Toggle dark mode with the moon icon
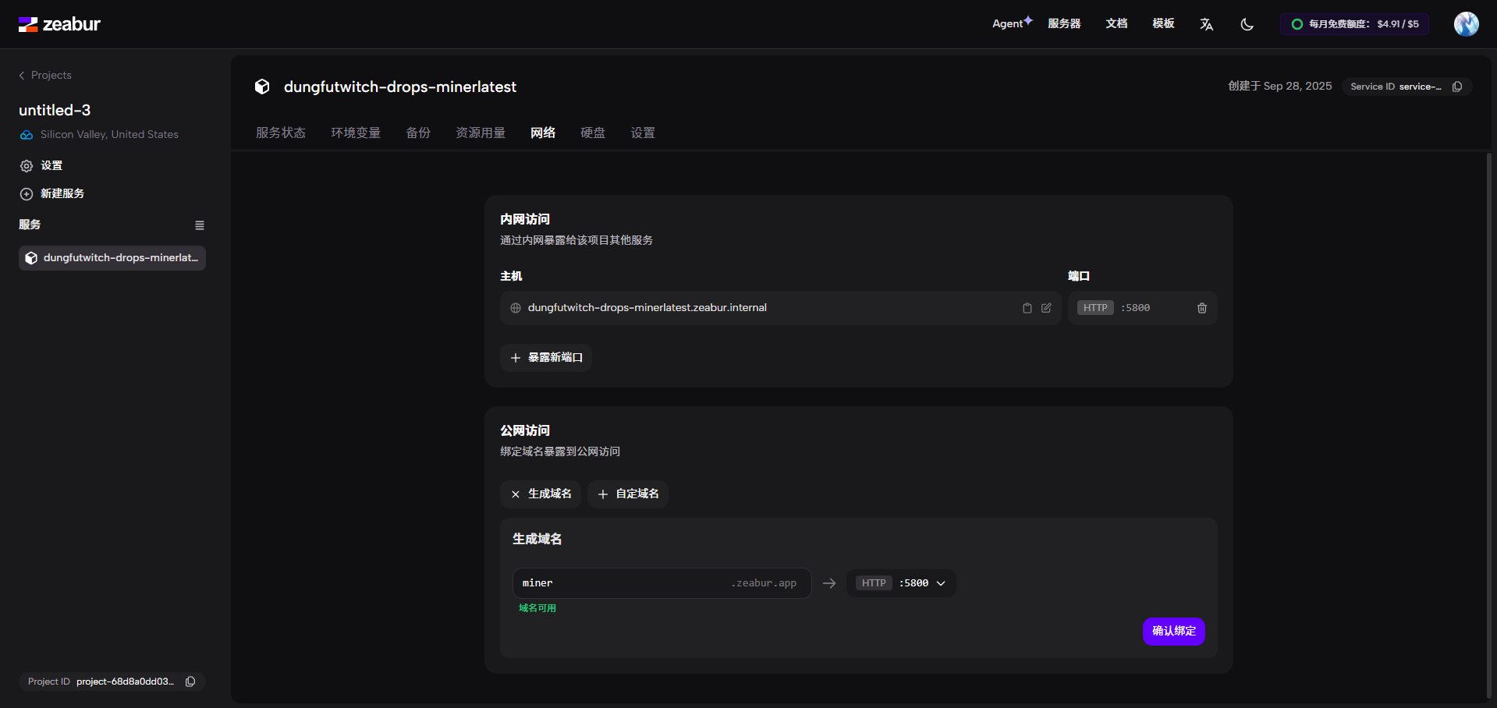 pyautogui.click(x=1247, y=24)
